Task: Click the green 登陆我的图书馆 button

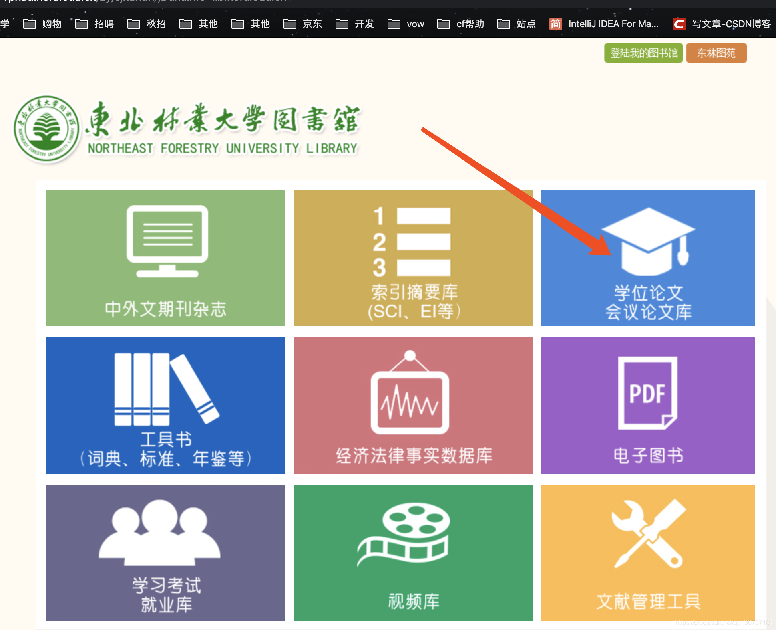Action: click(x=643, y=53)
